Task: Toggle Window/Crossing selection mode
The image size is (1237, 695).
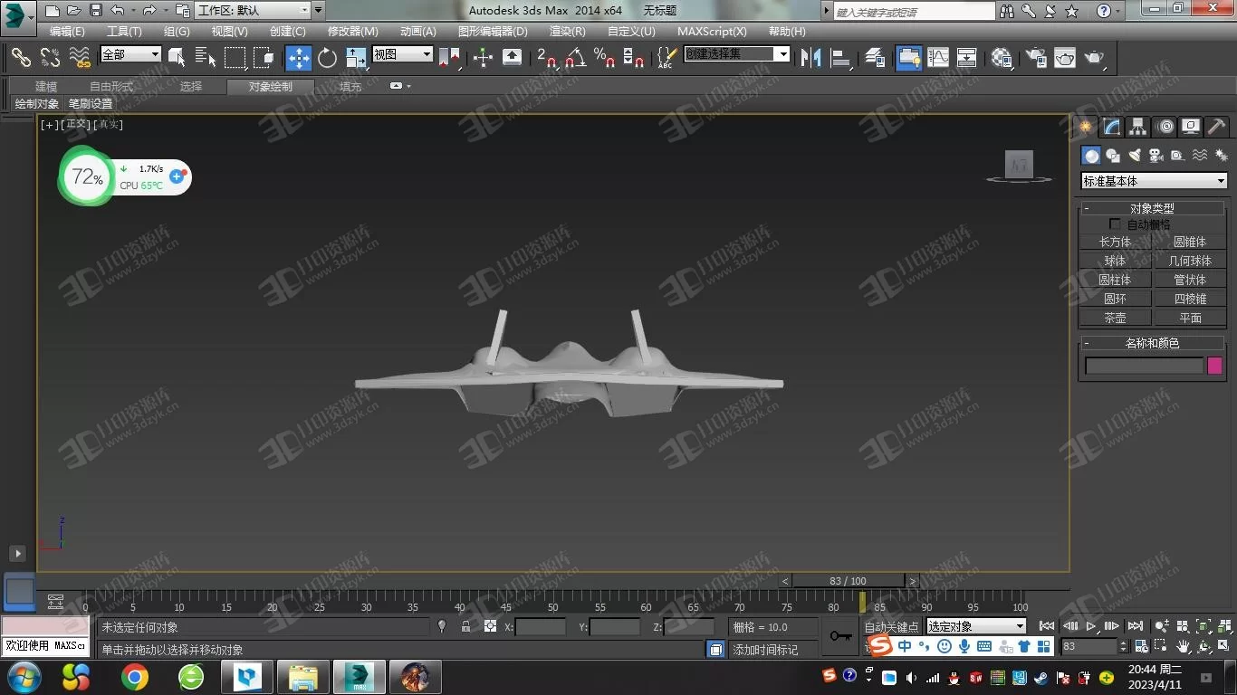Action: tap(264, 57)
